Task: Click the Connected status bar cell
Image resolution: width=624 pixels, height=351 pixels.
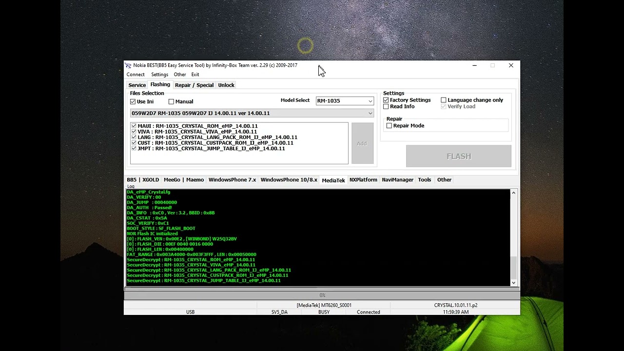Action: pos(368,312)
